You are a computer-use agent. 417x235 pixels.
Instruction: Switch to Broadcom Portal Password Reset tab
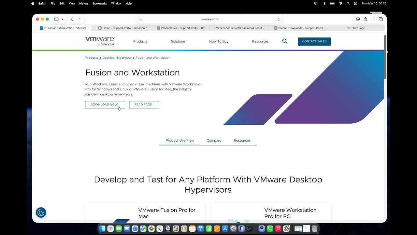pos(241,28)
